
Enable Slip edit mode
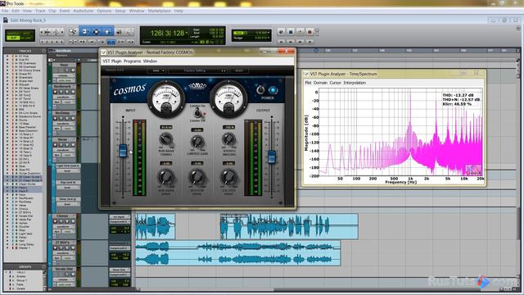[x=13, y=38]
